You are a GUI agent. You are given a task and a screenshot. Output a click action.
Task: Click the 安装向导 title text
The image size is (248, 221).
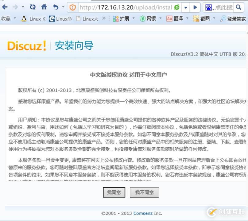click(x=74, y=45)
